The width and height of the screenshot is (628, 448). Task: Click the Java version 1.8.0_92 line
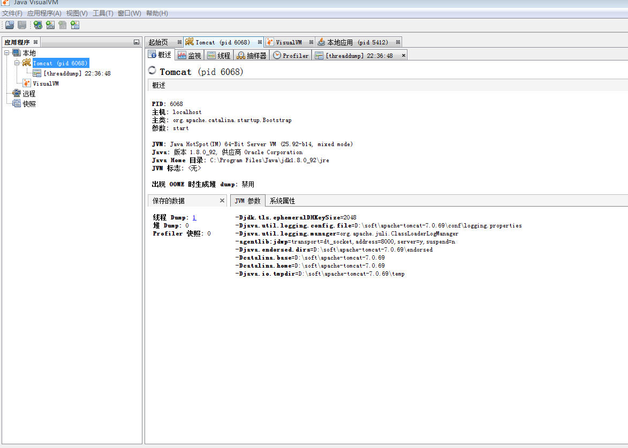point(227,152)
